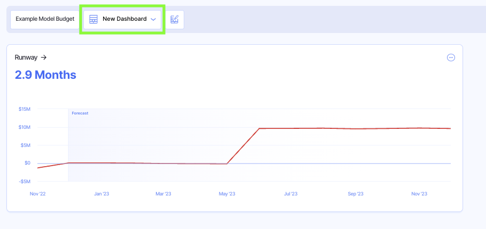Select the Jan '23 x-axis label
This screenshot has height=229, width=486.
(x=101, y=194)
